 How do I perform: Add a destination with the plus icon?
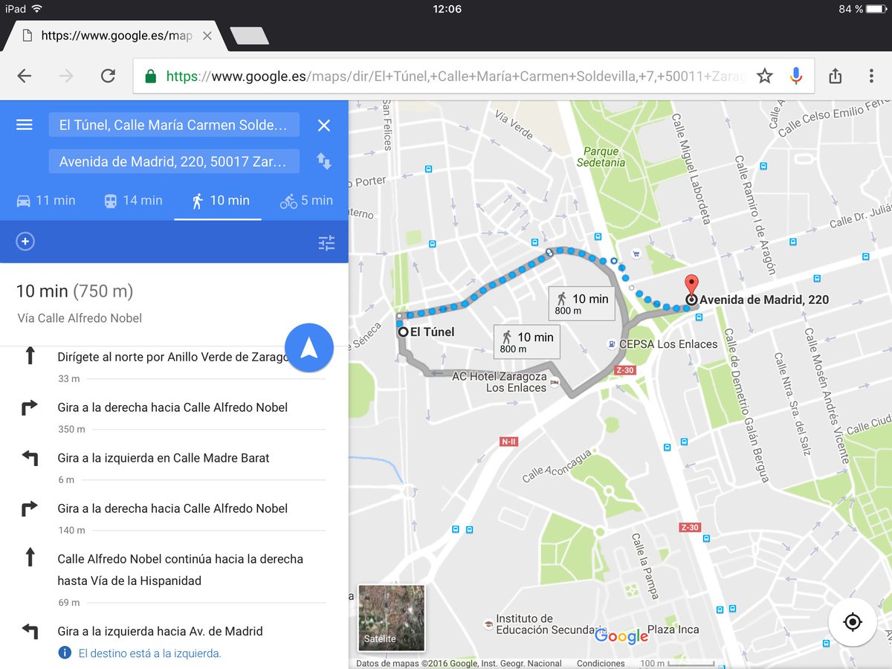click(x=25, y=242)
